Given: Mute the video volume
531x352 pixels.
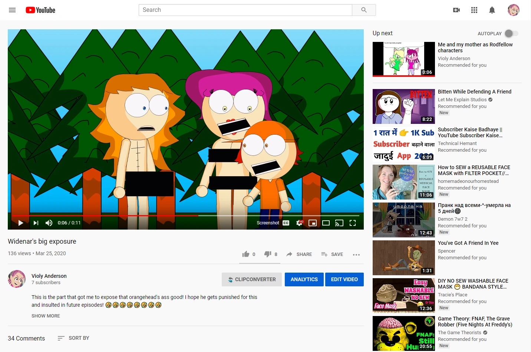Looking at the screenshot, I should 49,223.
